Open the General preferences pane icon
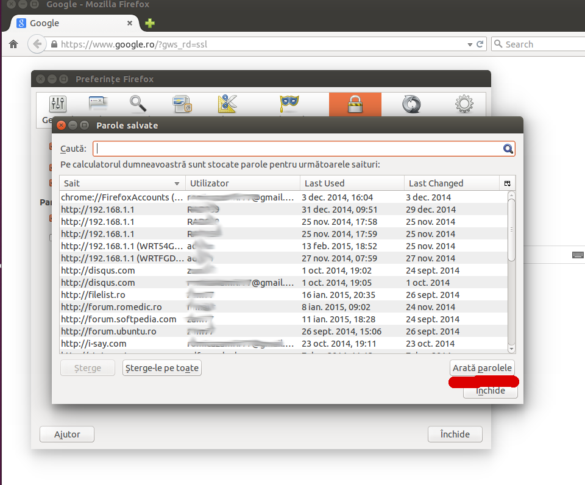The height and width of the screenshot is (485, 585). pos(58,104)
